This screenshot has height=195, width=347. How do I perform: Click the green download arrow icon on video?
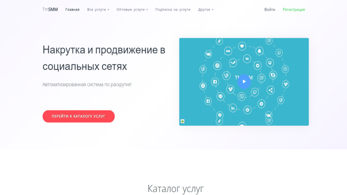[182, 121]
